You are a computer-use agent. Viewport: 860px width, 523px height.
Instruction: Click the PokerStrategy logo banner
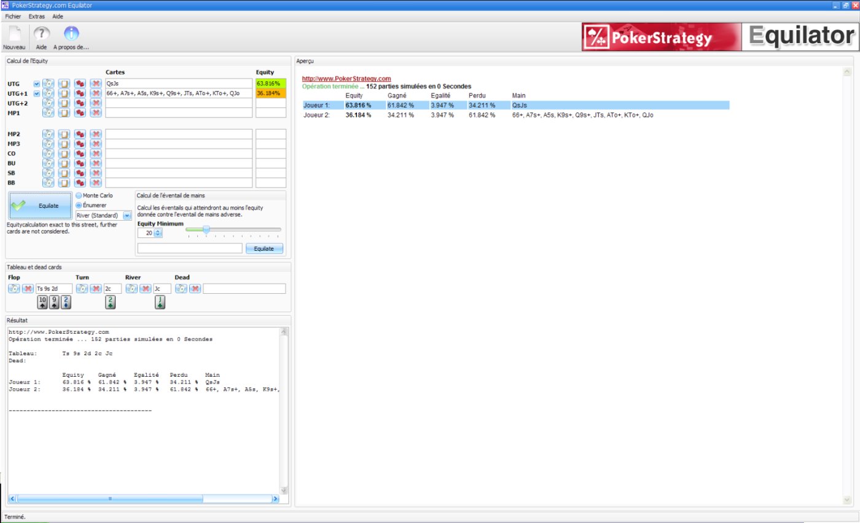[660, 37]
